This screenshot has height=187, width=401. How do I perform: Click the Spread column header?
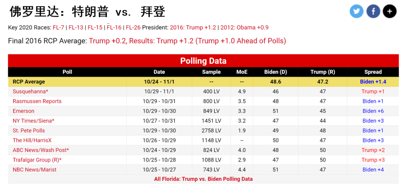click(x=373, y=72)
